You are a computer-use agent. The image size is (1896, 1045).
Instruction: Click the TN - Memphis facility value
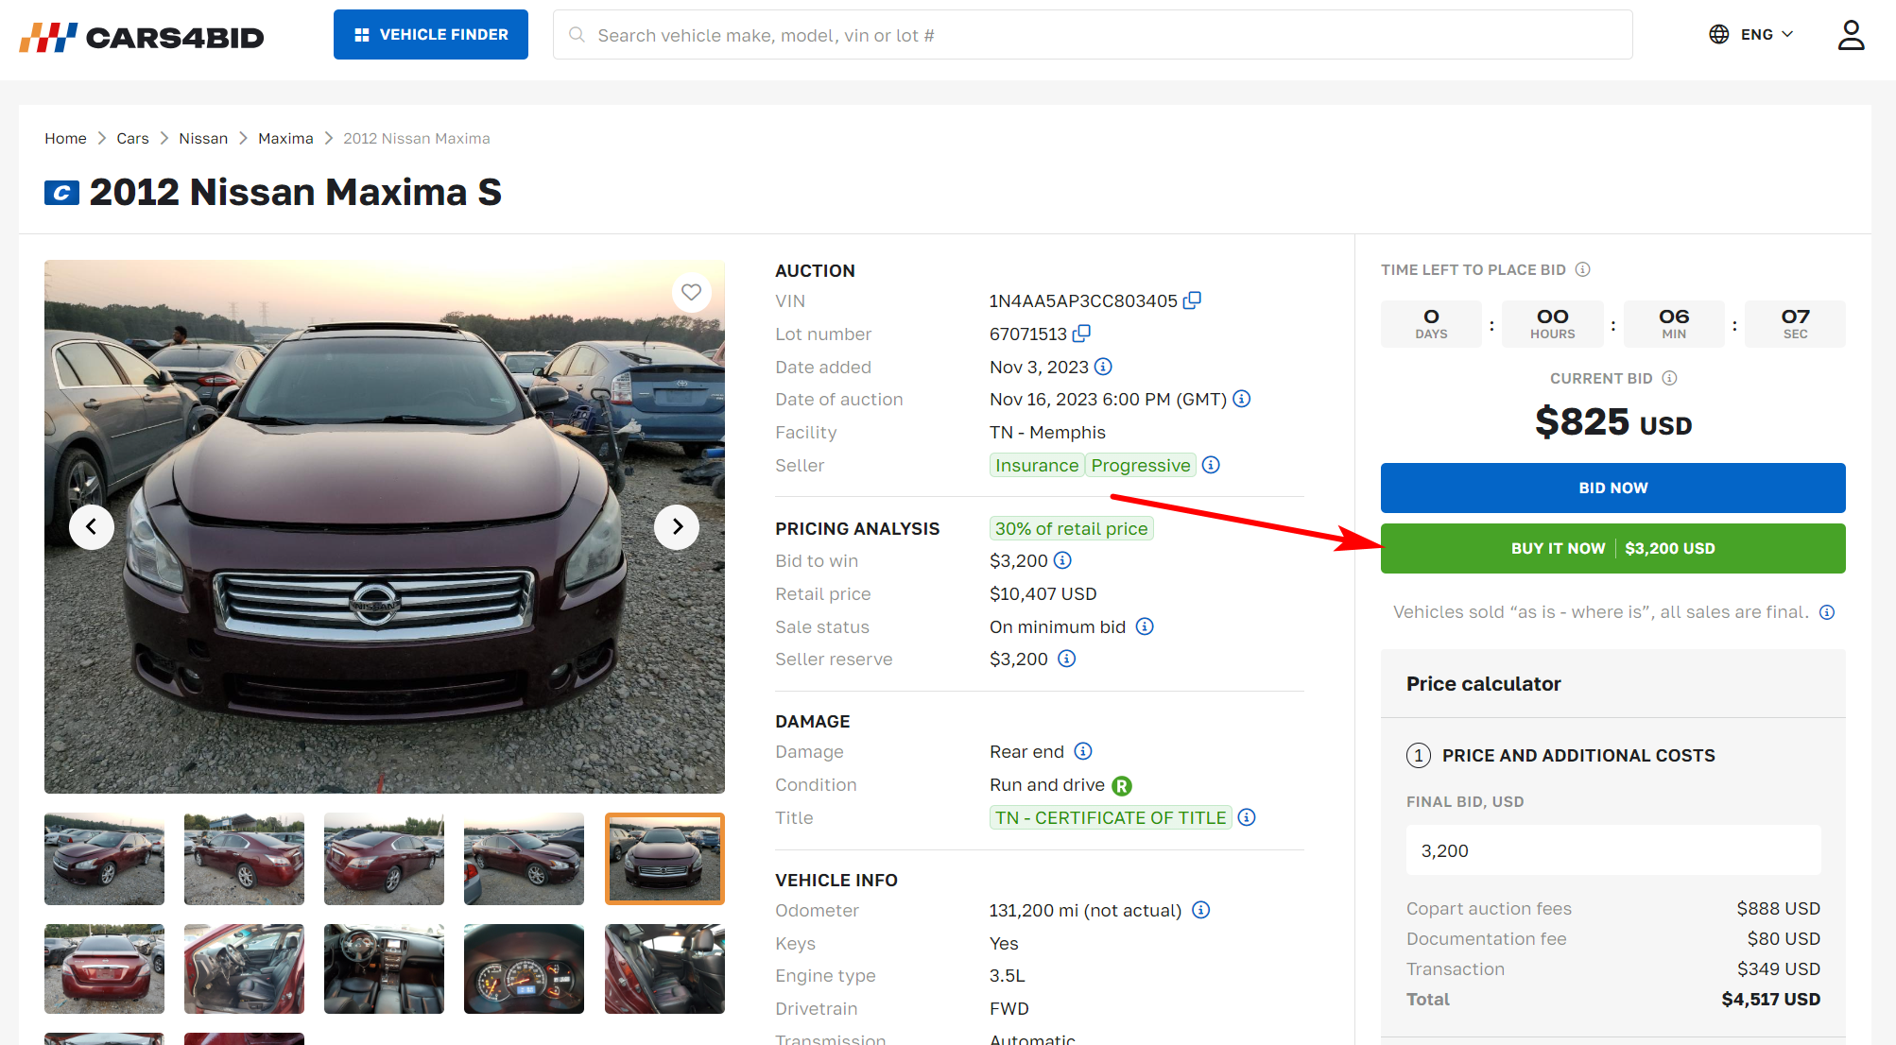click(1047, 432)
